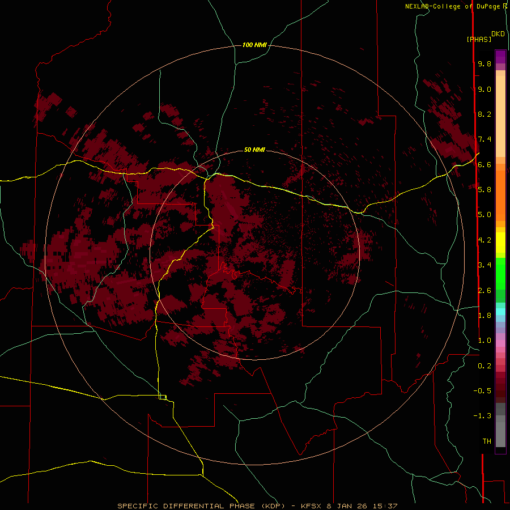Click the peach swatch on the color scale
The width and height of the screenshot is (510, 510).
point(500,116)
